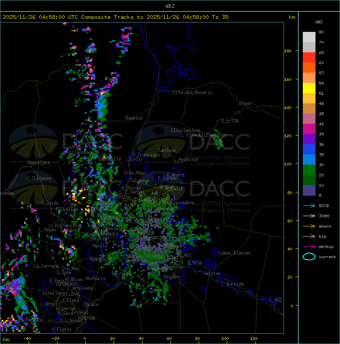This screenshot has height=344, width=340.
Task: Click the 'Capdevila' map label
Action: pyautogui.click(x=110, y=159)
